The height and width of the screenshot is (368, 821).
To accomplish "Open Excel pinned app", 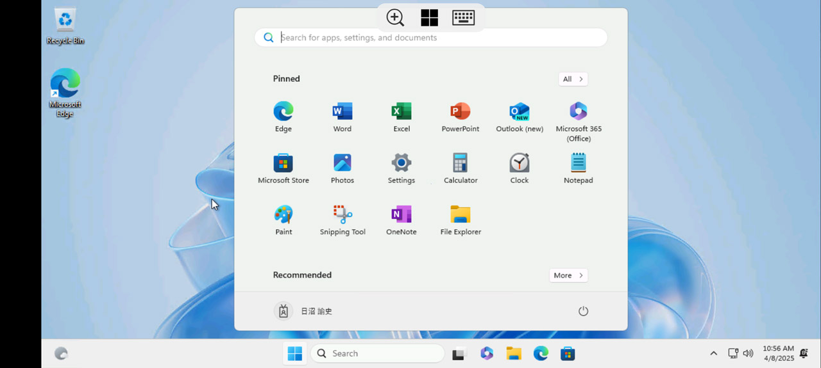I will tap(402, 116).
